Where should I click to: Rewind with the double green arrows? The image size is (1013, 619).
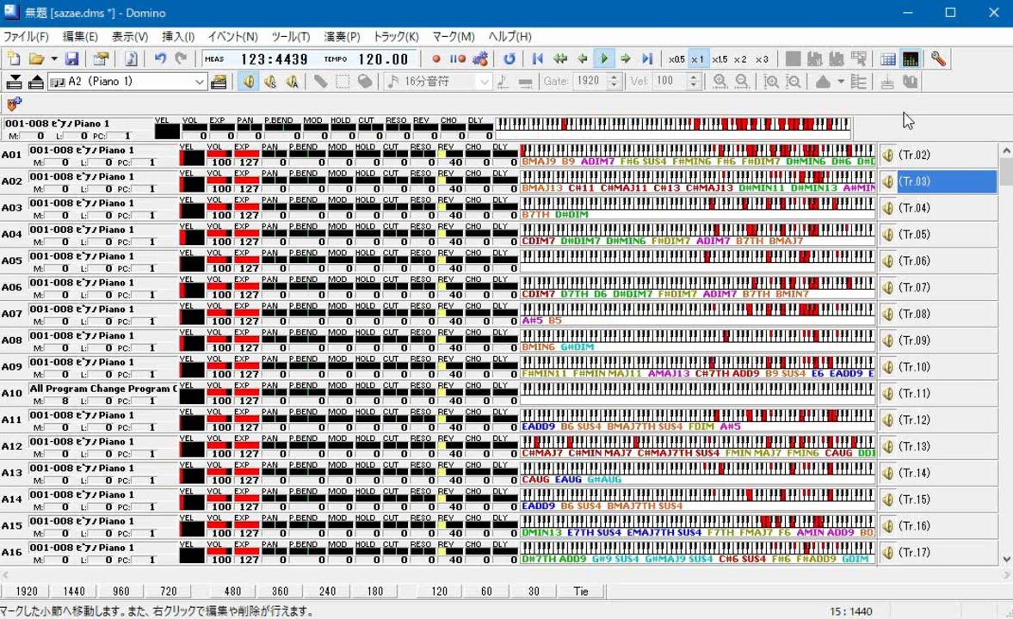click(x=560, y=58)
